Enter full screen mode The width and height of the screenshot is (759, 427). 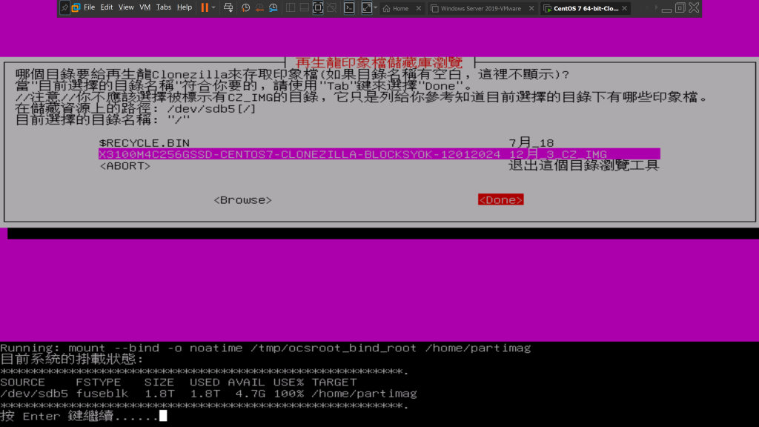(x=318, y=7)
